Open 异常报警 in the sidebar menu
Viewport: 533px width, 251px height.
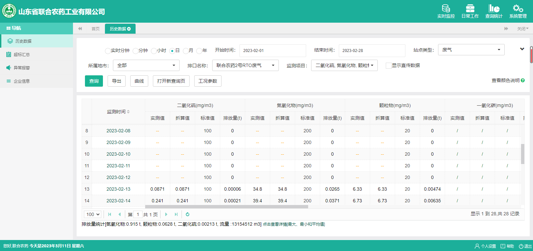pyautogui.click(x=36, y=68)
